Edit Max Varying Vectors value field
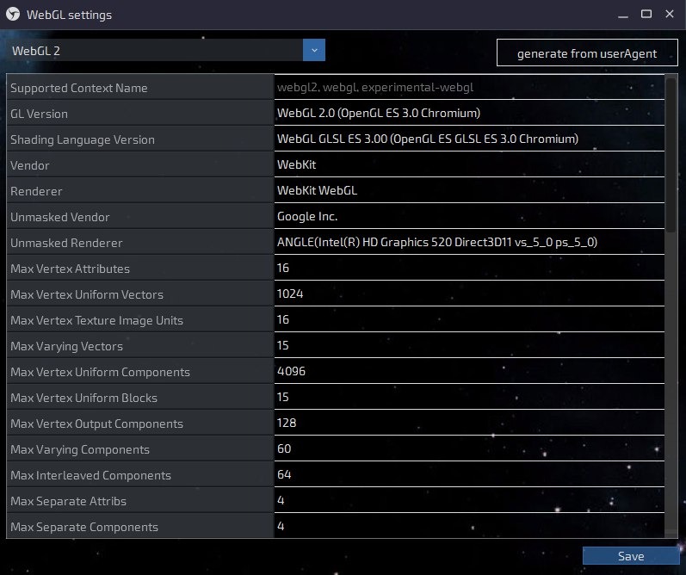 point(469,345)
